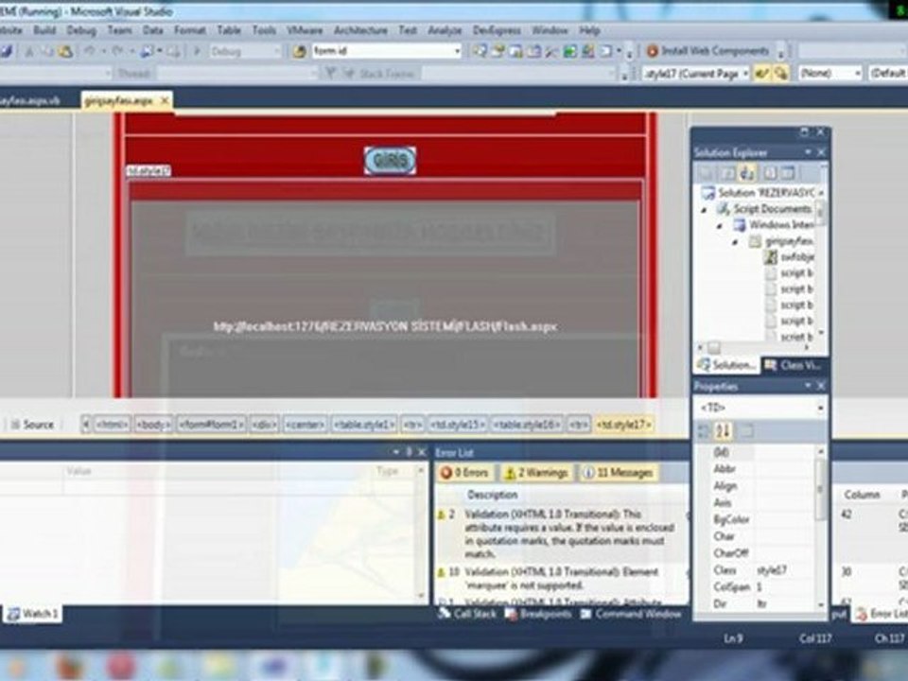Select the <td.style15> tag in the navigator

pyautogui.click(x=457, y=425)
